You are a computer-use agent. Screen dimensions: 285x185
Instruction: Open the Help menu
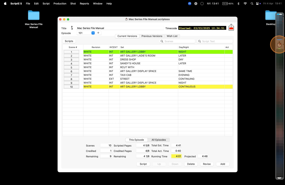[109, 4]
